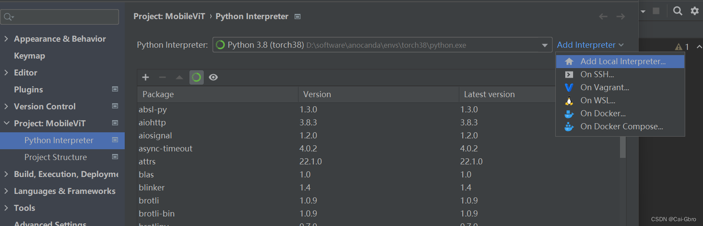Click the project-level icon beside Version Control

[115, 106]
